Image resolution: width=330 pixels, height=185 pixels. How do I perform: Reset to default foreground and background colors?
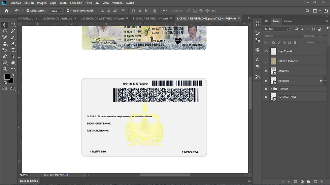click(5, 83)
